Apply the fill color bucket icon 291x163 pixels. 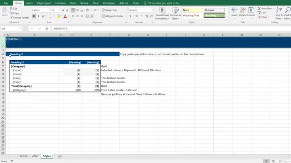(59, 16)
